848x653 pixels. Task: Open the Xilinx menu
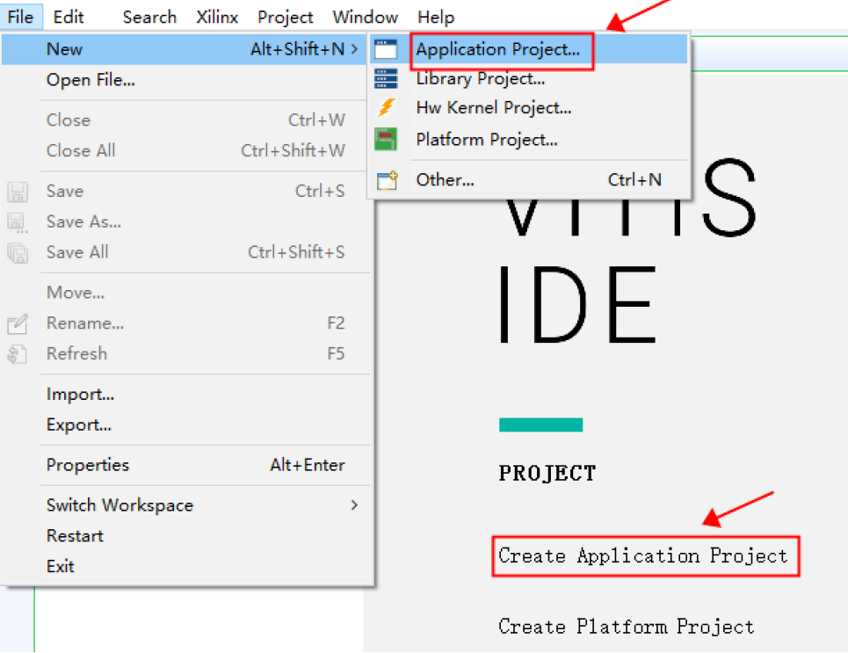click(217, 17)
